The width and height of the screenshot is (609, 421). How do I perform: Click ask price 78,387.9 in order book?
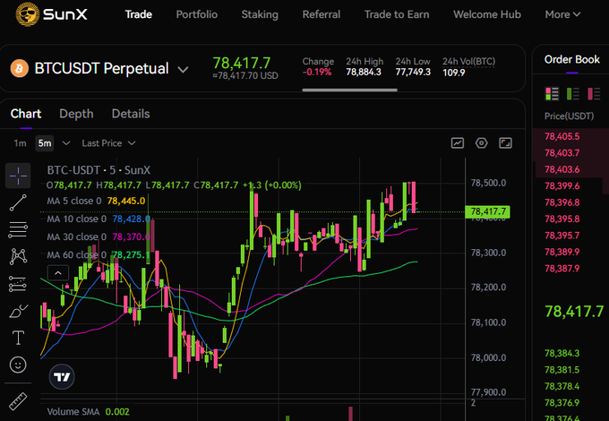pos(562,269)
